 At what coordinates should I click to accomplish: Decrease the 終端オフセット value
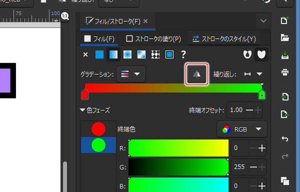click(x=249, y=110)
